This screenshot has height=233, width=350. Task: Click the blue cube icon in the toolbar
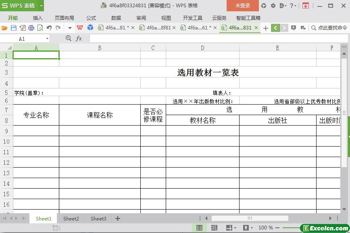click(90, 27)
